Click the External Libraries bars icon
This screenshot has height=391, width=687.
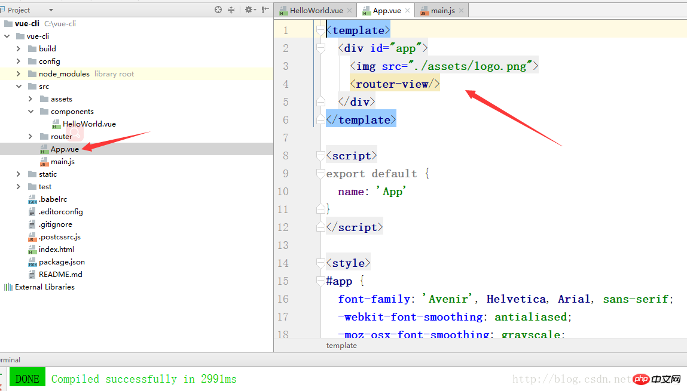point(8,287)
